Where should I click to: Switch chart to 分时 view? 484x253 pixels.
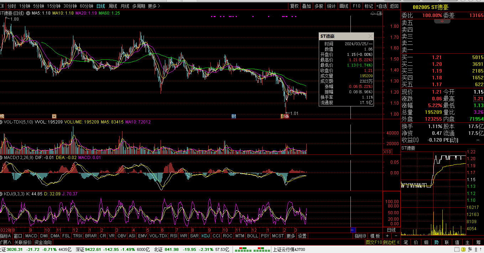[12, 6]
